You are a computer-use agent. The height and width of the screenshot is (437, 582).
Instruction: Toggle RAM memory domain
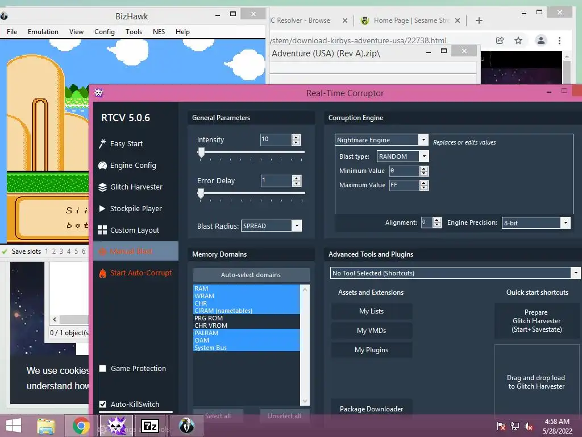point(247,288)
